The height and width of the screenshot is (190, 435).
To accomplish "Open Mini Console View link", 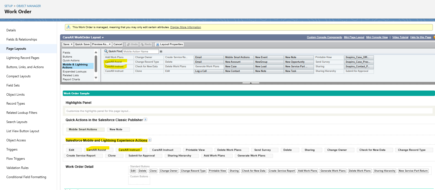I will point(377,37).
